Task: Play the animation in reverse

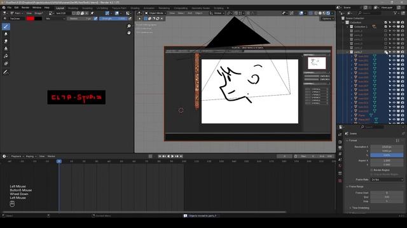Action: pos(168,156)
